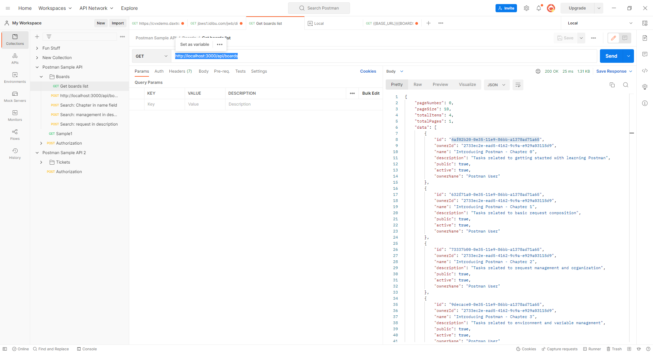Click Bulk Edit in query params
Image resolution: width=653 pixels, height=353 pixels.
pyautogui.click(x=371, y=93)
